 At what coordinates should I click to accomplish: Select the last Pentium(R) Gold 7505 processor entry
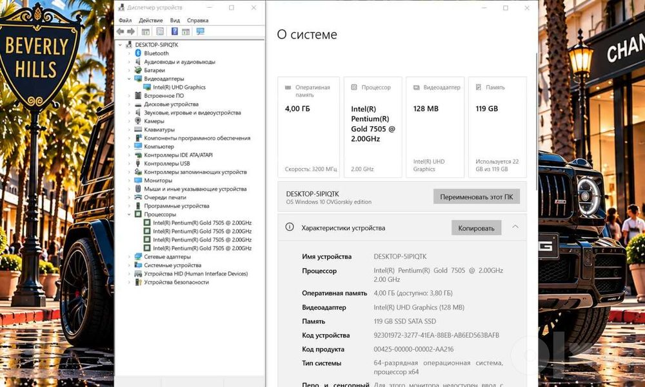click(x=202, y=248)
